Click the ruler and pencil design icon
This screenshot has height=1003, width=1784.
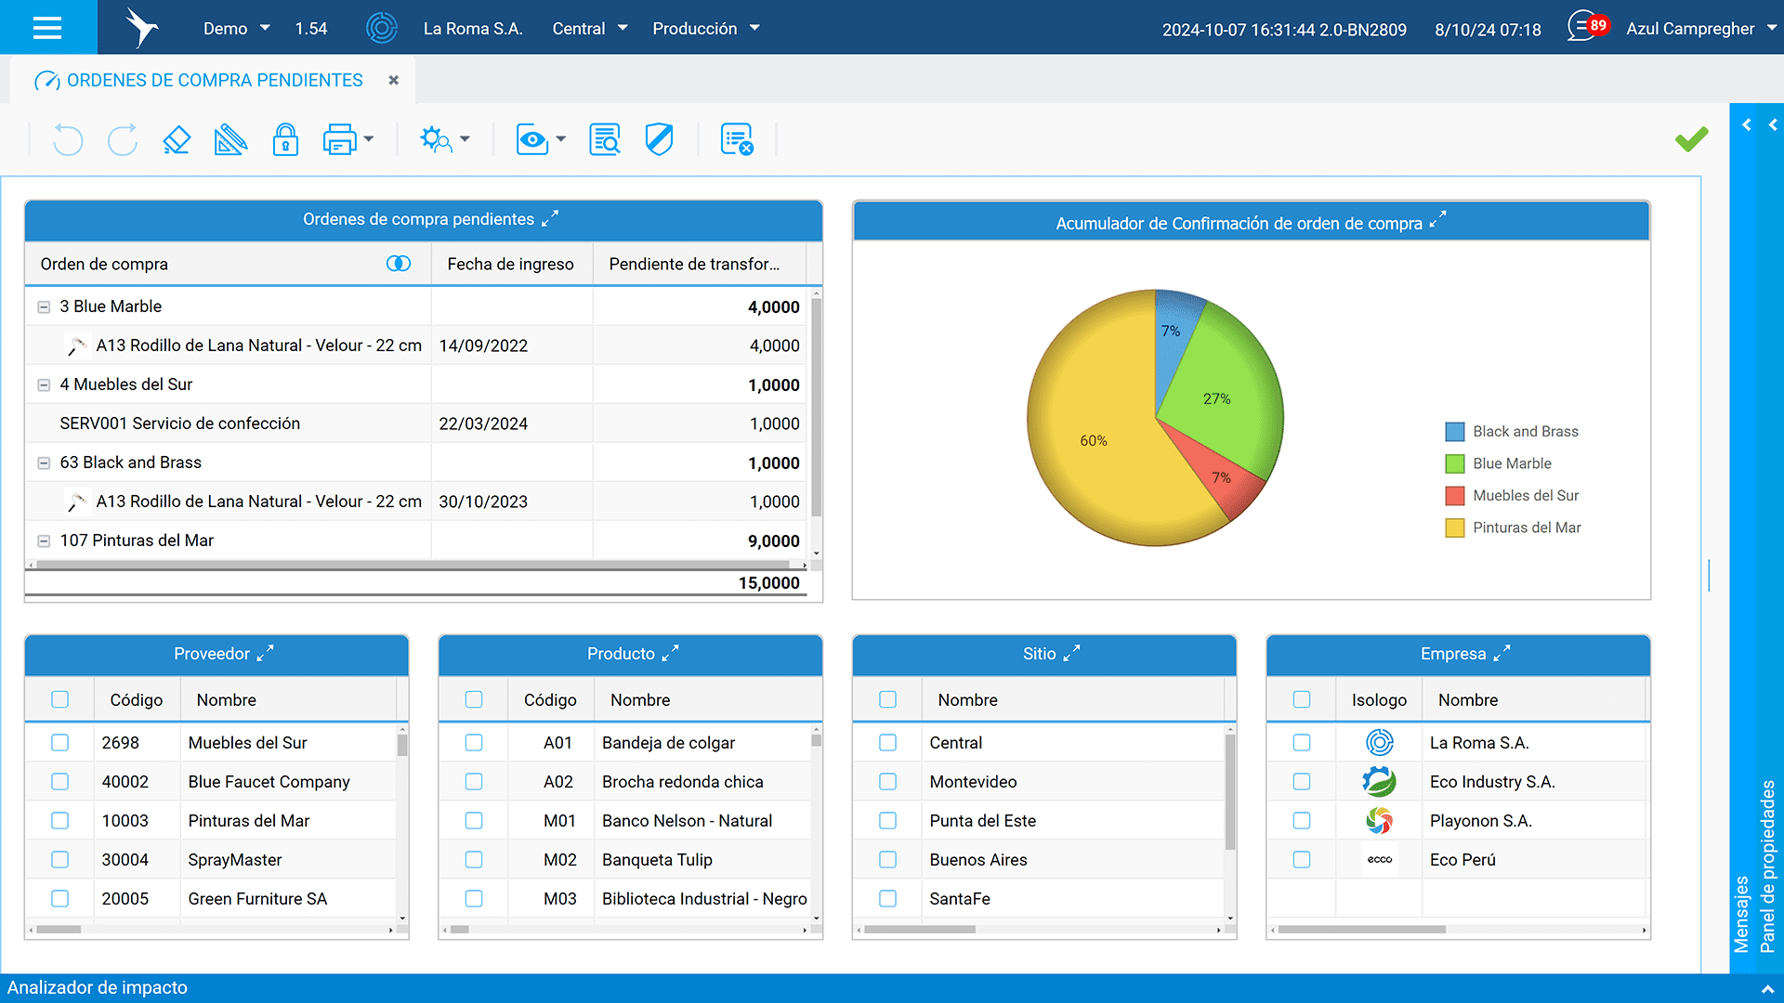click(x=230, y=139)
